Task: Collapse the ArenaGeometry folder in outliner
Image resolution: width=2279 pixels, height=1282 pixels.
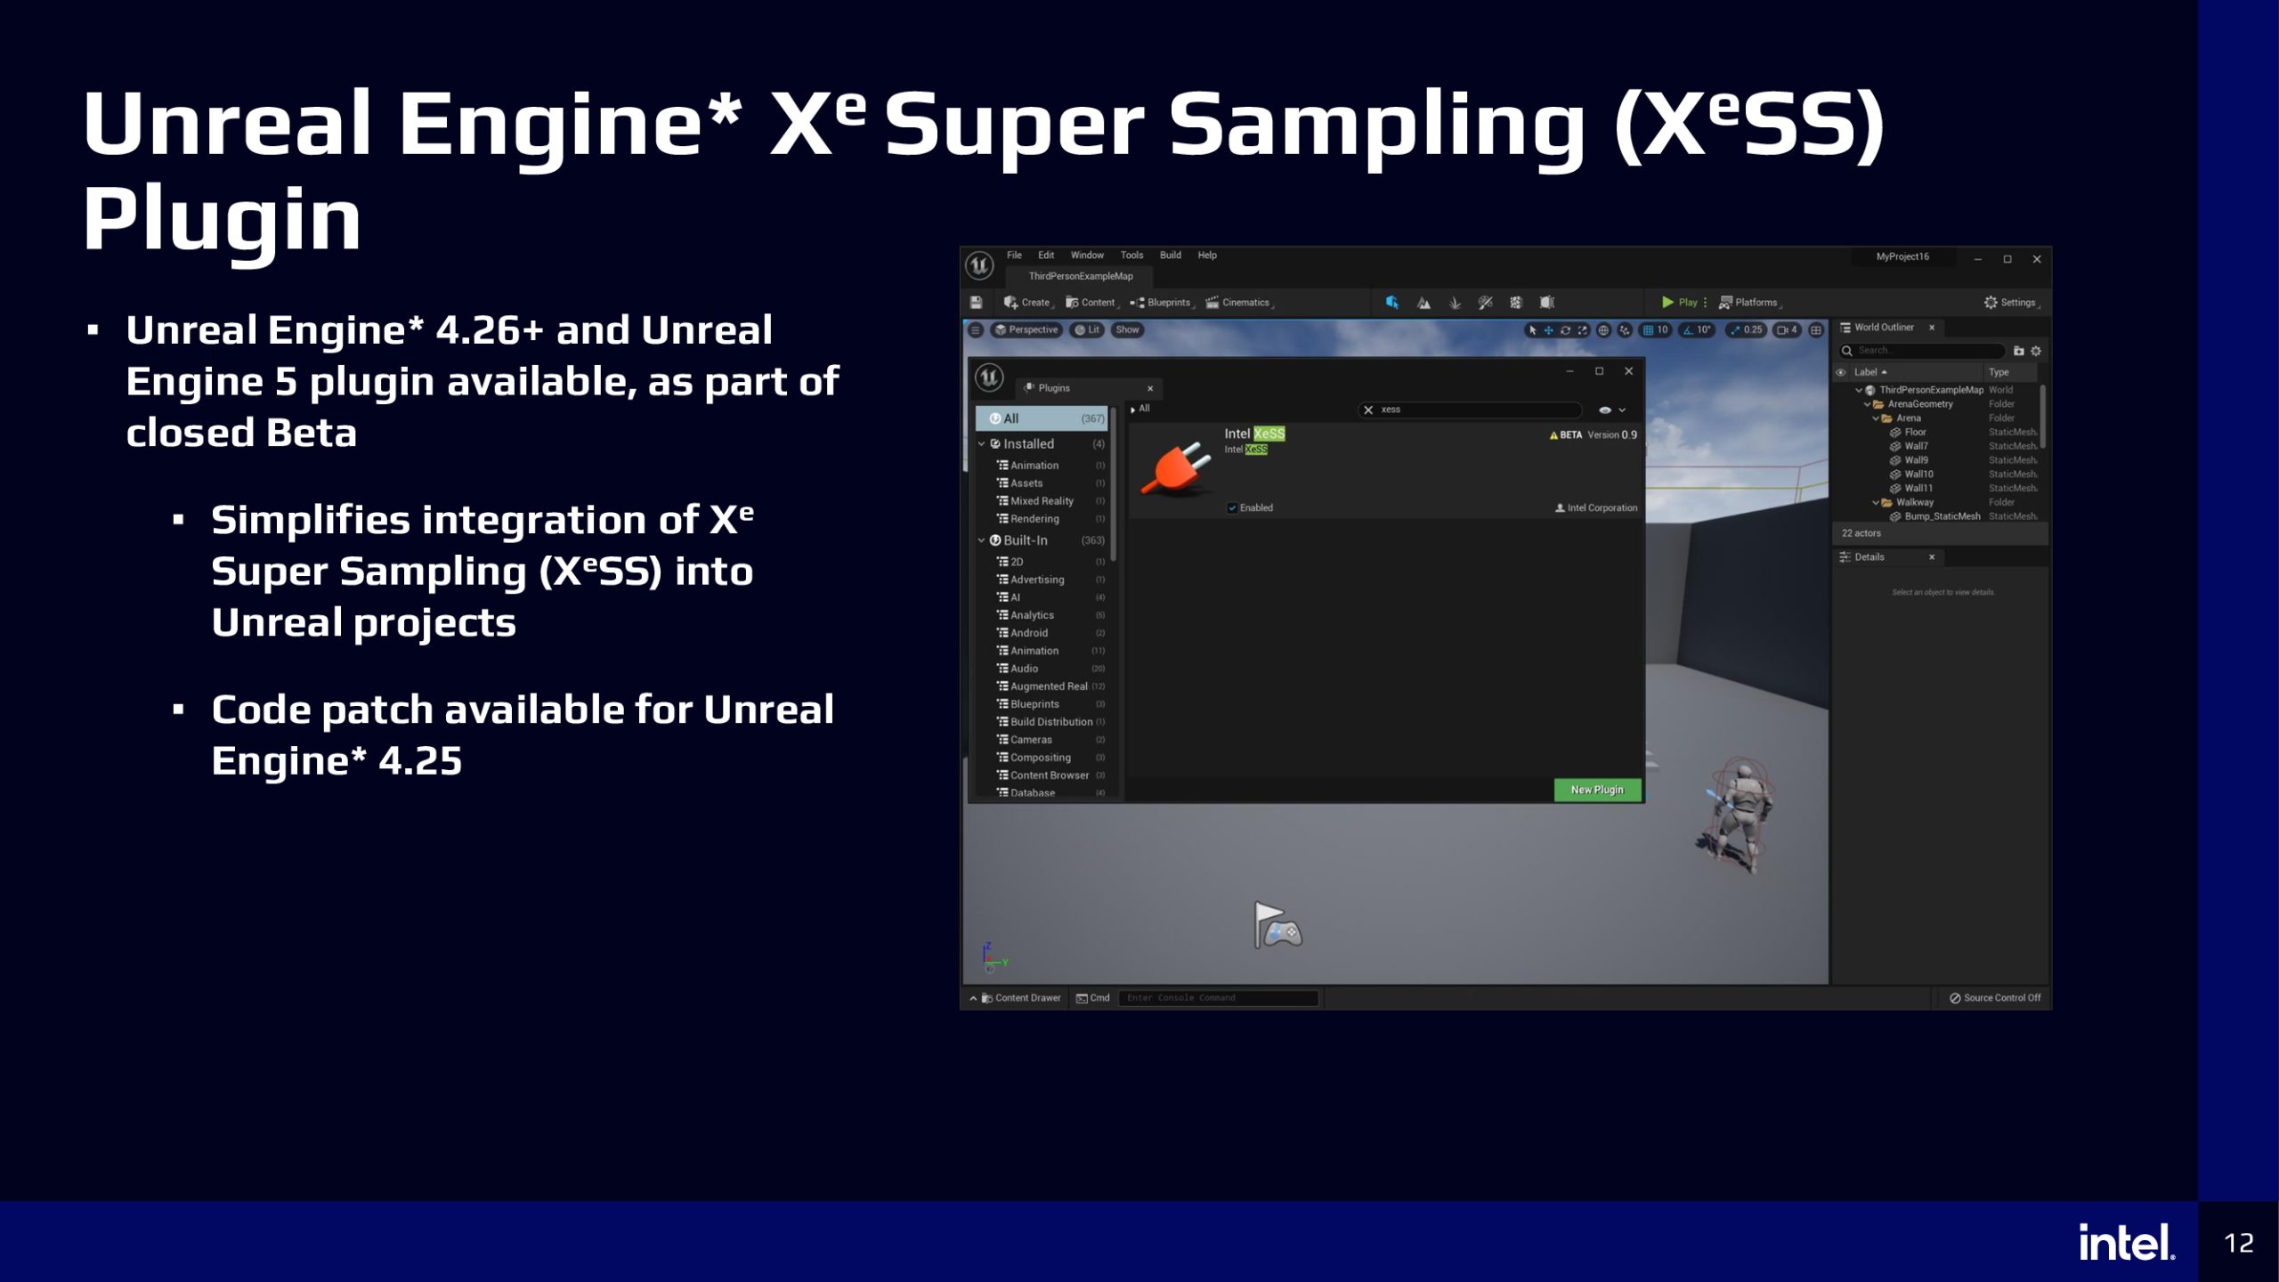Action: click(x=1868, y=404)
